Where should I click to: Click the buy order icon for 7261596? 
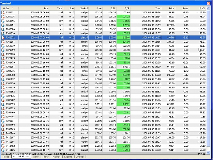(3, 21)
